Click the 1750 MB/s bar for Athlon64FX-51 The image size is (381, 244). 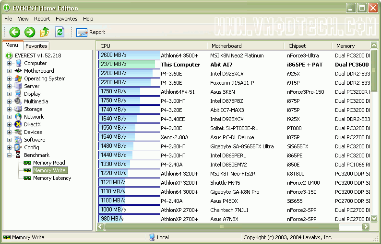coord(129,91)
